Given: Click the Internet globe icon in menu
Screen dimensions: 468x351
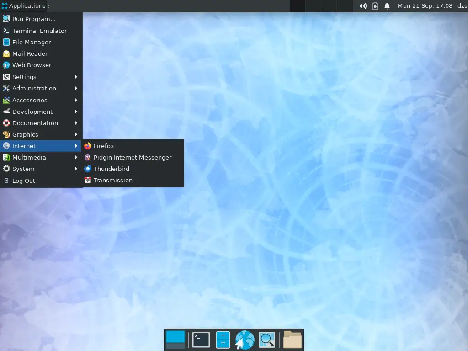Looking at the screenshot, I should coord(6,146).
